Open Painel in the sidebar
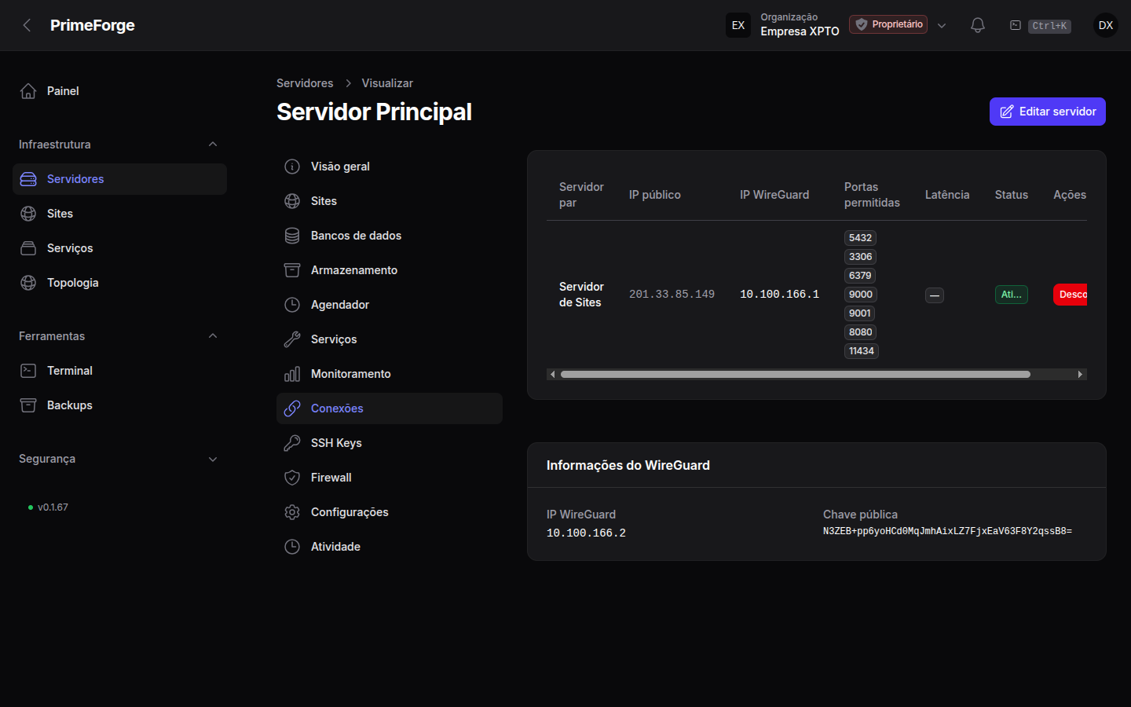The height and width of the screenshot is (707, 1131). [119, 91]
